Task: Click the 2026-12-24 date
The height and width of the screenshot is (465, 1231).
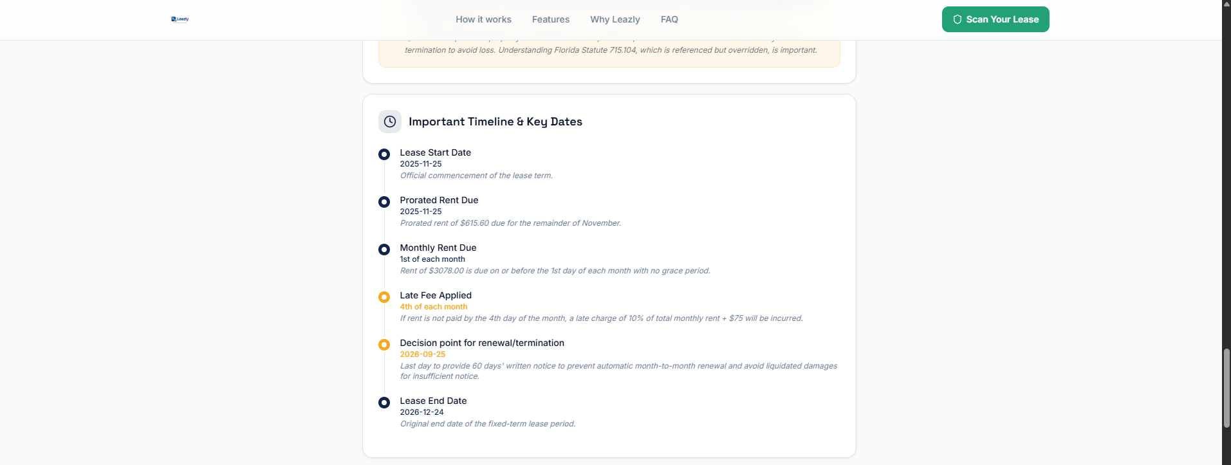Action: (x=421, y=412)
